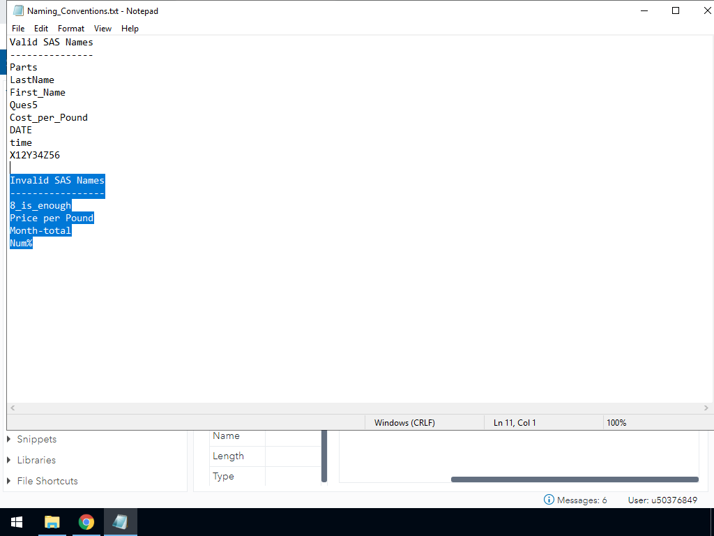Open the Edit menu
Viewport: 714px width, 536px height.
click(x=41, y=29)
